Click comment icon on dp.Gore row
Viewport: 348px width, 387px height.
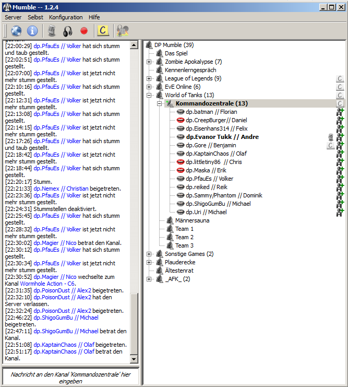tap(330, 145)
